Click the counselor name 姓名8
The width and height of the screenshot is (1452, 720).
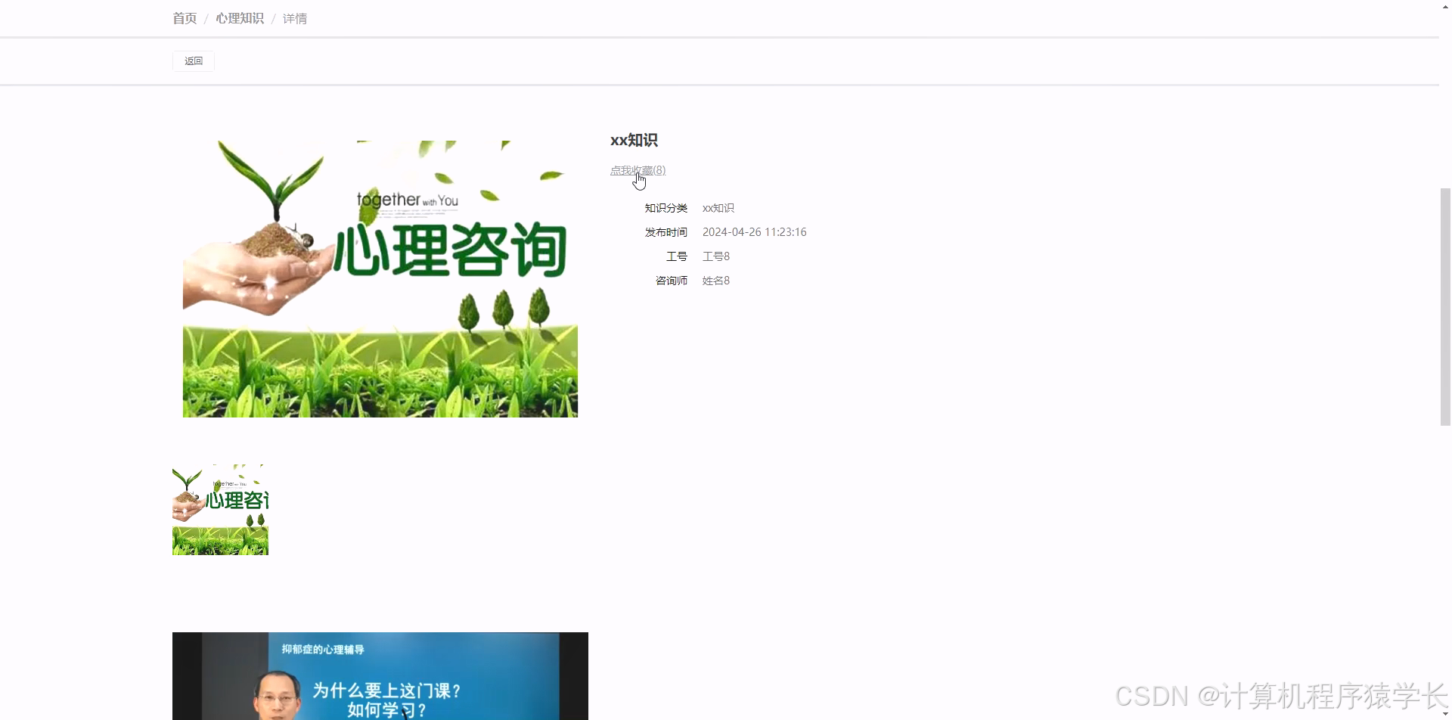[x=715, y=280]
